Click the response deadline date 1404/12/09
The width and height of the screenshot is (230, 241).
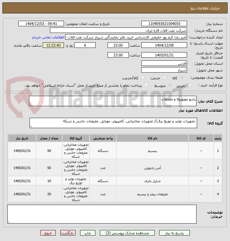tap(164, 45)
